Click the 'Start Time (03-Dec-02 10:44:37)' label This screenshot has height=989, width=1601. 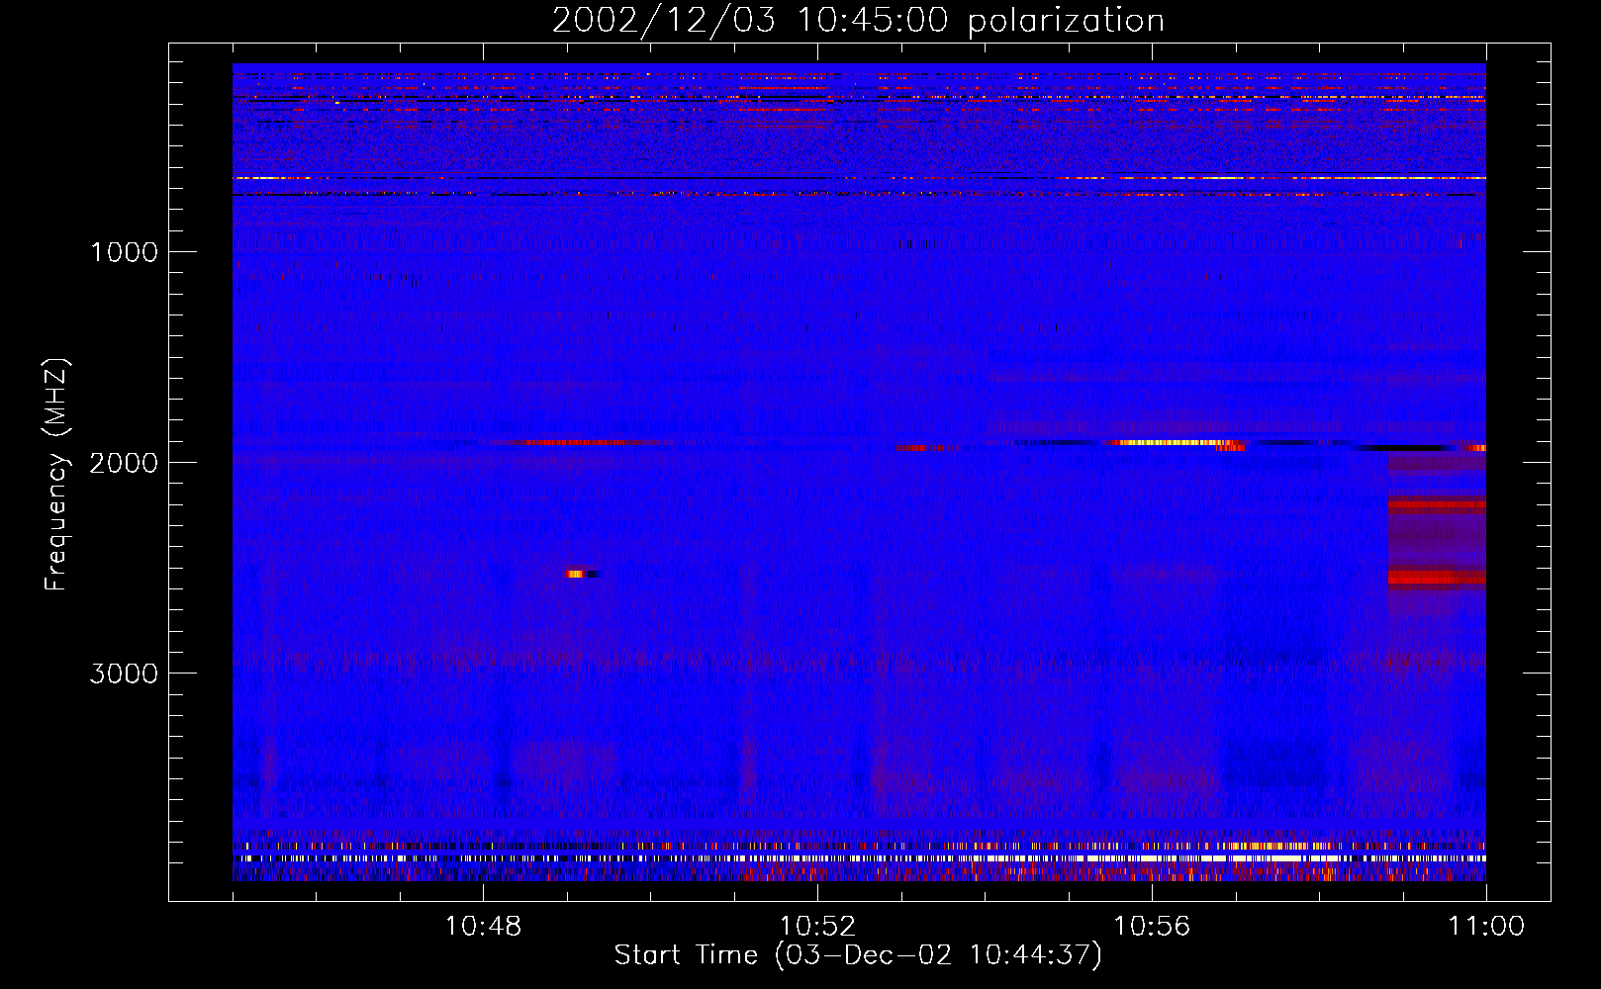tap(858, 955)
